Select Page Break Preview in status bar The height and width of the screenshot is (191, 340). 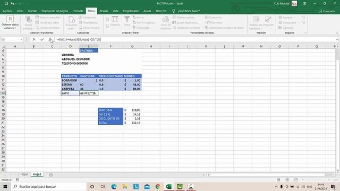pyautogui.click(x=296, y=180)
